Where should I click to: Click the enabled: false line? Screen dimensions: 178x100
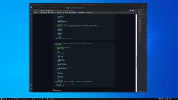coord(61,86)
